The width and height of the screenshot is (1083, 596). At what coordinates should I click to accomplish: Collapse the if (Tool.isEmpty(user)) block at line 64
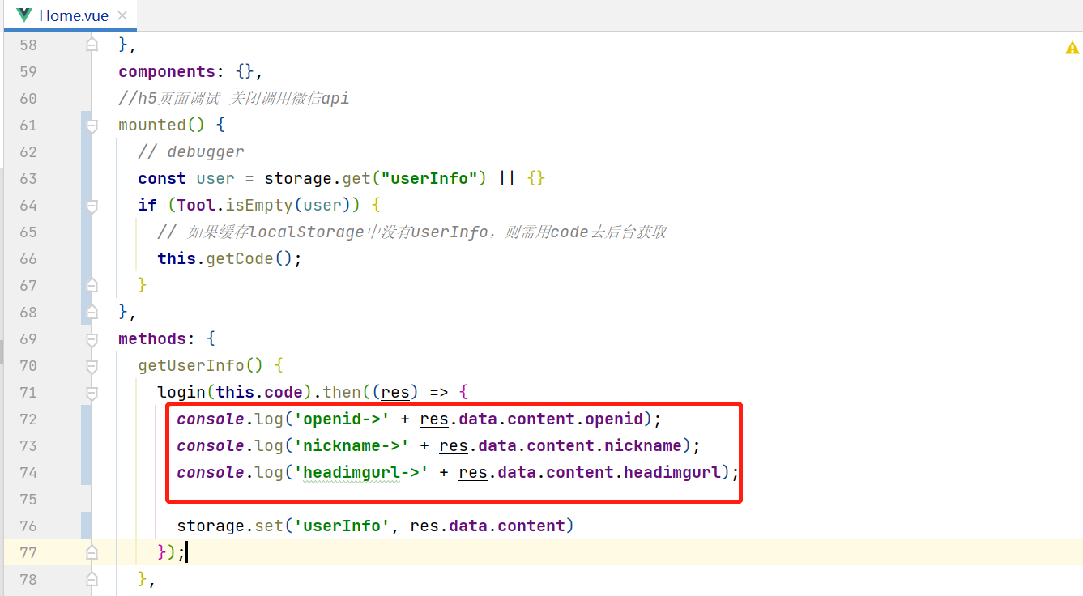click(x=92, y=206)
